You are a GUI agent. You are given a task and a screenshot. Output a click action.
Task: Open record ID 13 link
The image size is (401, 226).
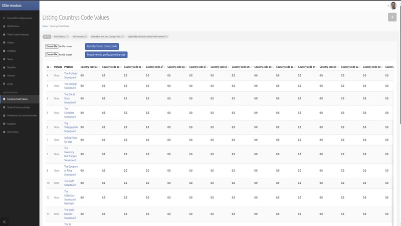[x=48, y=214]
